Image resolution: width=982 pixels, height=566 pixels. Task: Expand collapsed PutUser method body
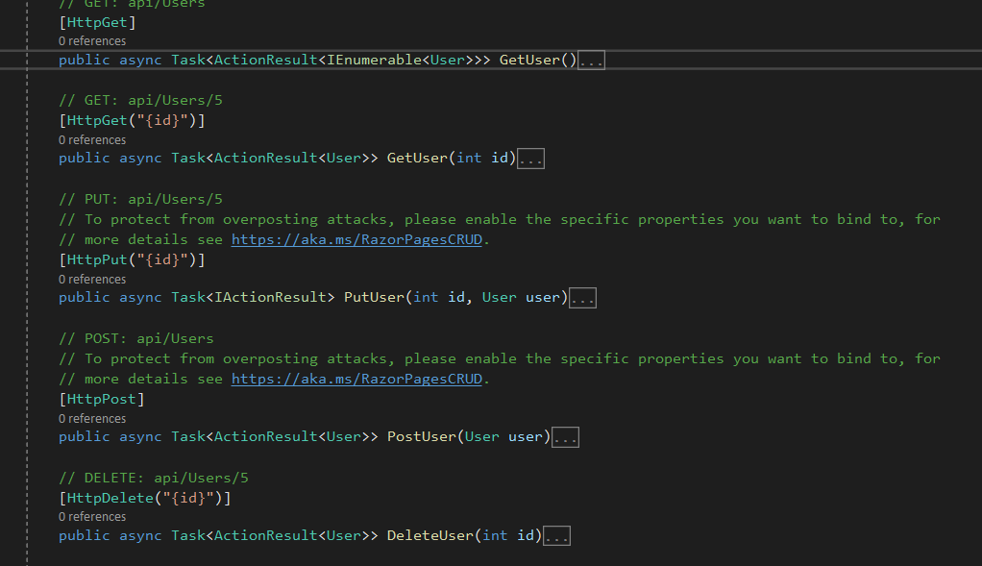(x=582, y=298)
